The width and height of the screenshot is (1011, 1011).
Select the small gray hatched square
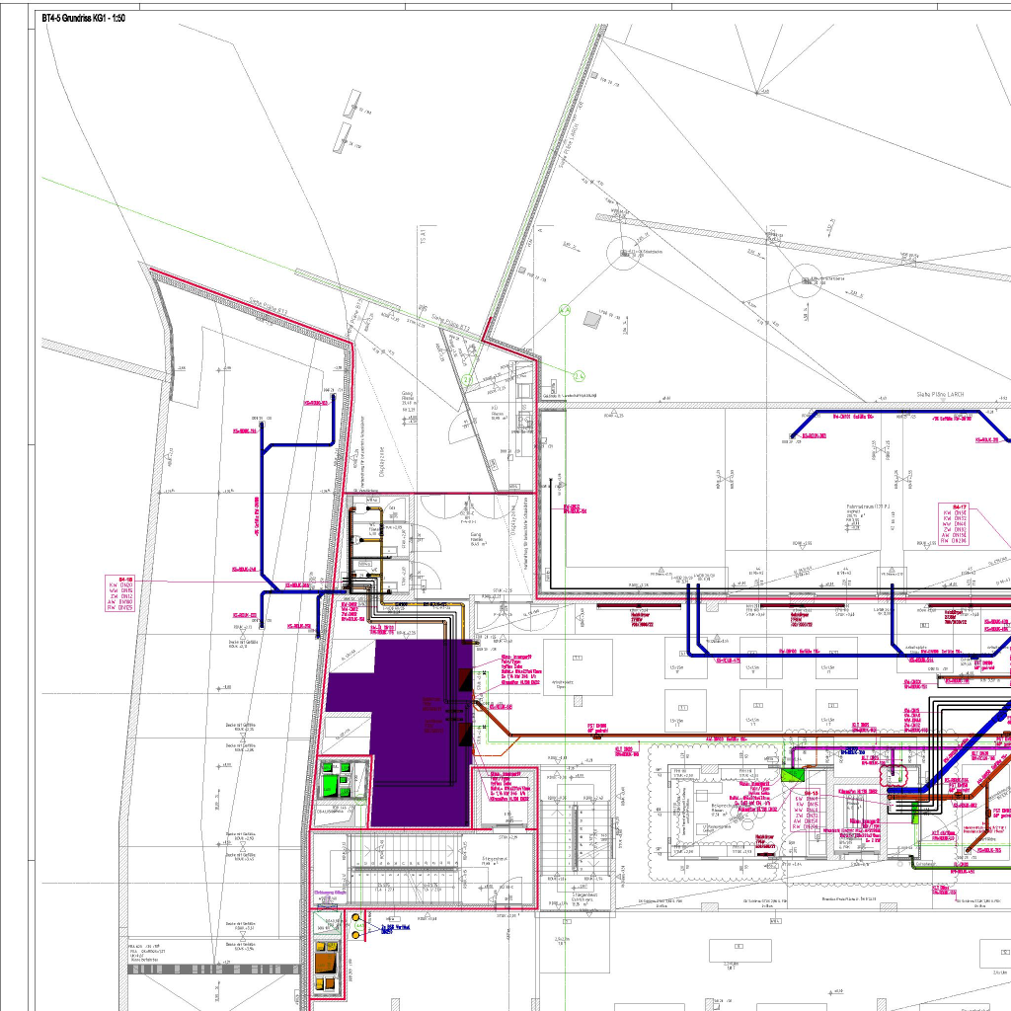(592, 319)
